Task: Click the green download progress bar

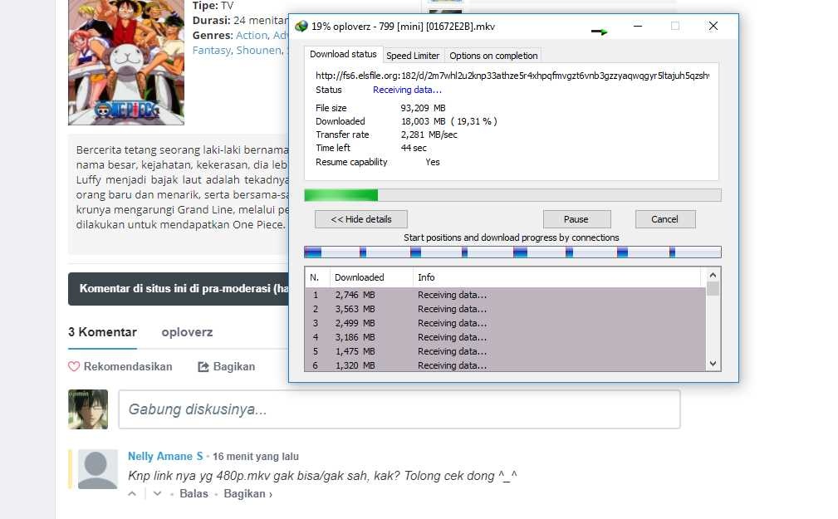Action: [341, 194]
